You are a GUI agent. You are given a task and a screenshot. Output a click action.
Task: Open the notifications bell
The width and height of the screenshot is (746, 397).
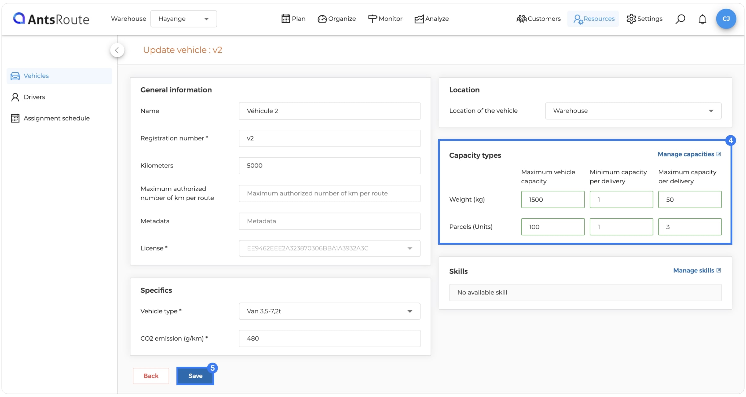(x=702, y=19)
